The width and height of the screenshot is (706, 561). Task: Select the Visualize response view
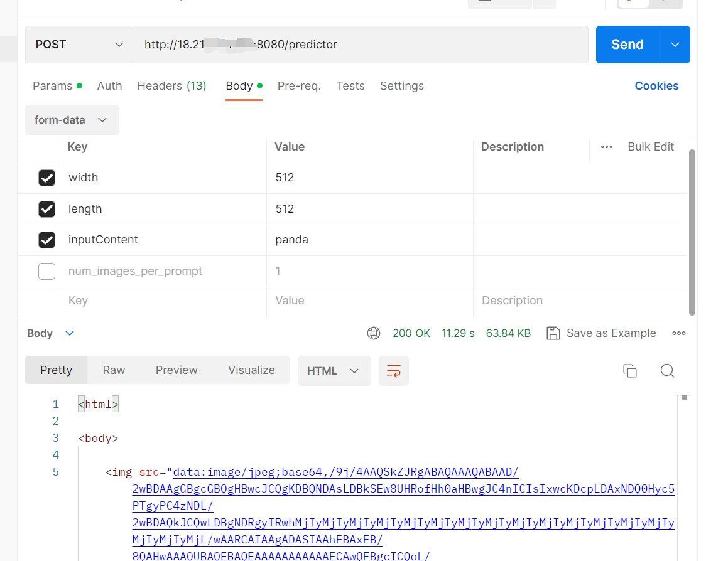tap(251, 370)
